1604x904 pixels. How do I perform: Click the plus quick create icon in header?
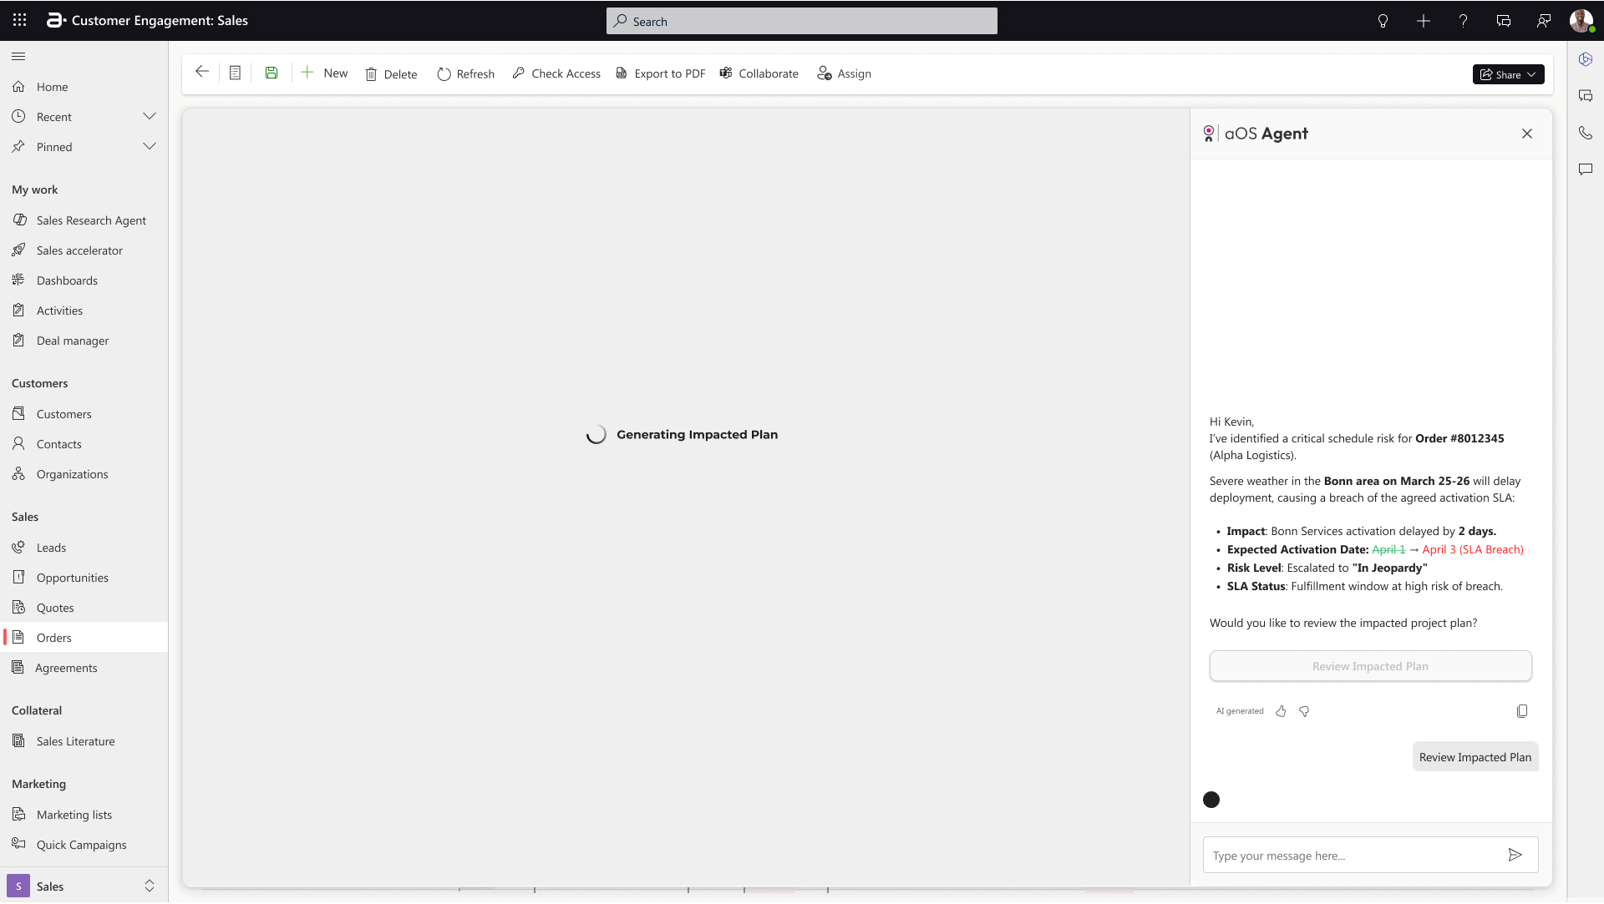click(1423, 21)
